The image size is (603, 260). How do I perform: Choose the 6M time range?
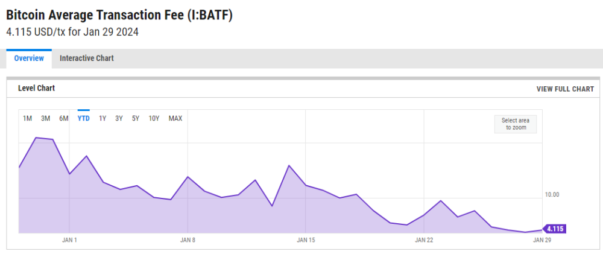click(x=64, y=118)
